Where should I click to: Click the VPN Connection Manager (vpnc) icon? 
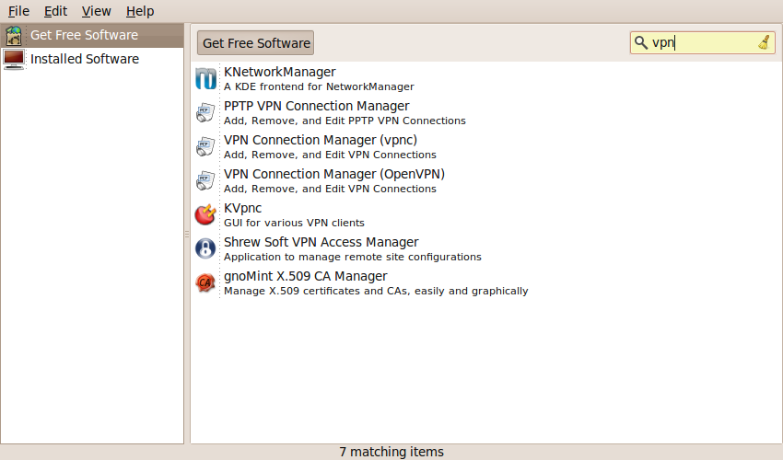coord(205,146)
